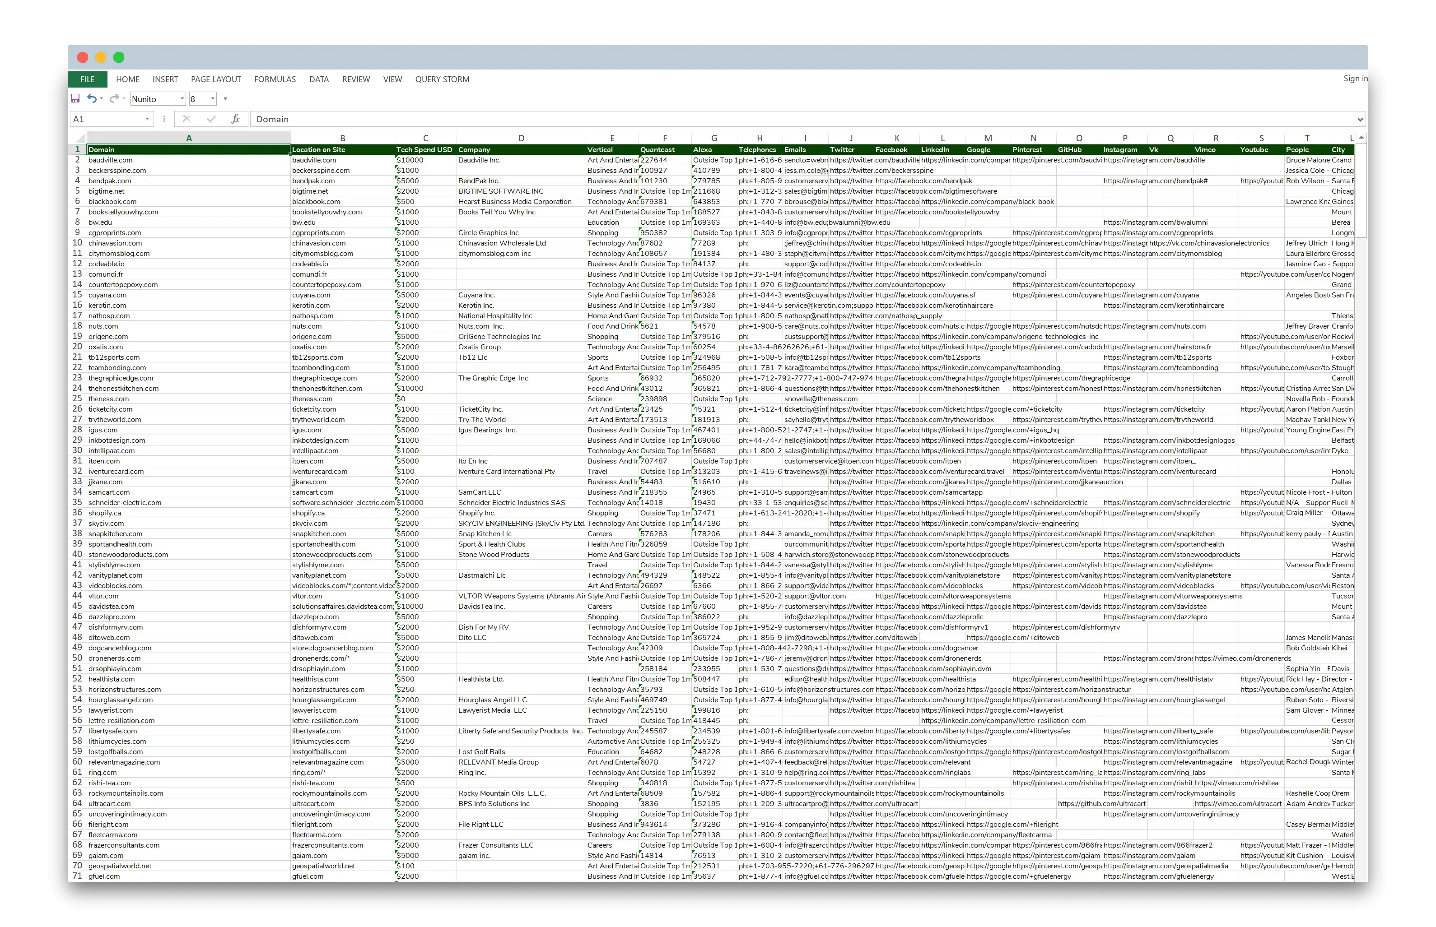Select cell 'BPS Info Solutions Inc'
This screenshot has height=927, width=1436.
pyautogui.click(x=521, y=804)
